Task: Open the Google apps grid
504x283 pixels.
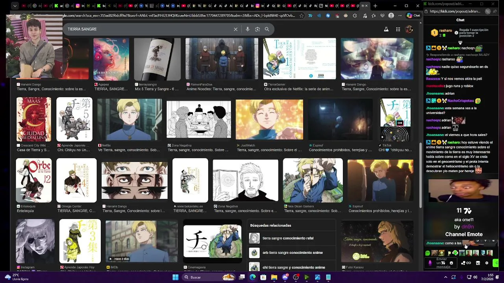Action: [398, 29]
